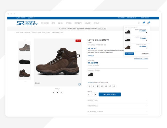Share product on Twitter
This screenshot has width=167, height=128.
click(x=58, y=92)
